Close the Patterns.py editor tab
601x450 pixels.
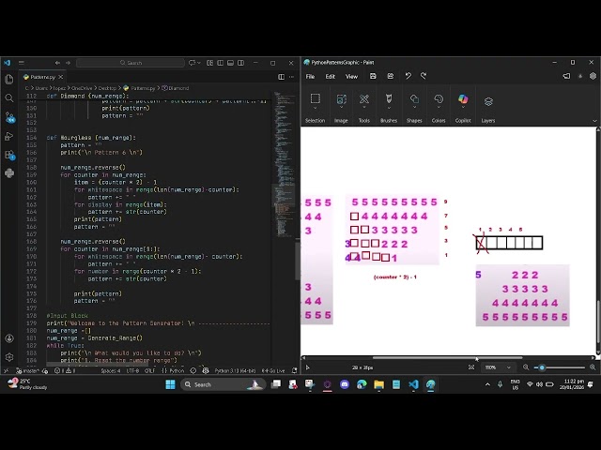[60, 77]
